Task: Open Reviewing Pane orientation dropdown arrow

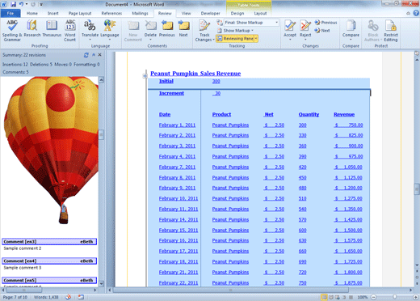Action: tap(256, 39)
